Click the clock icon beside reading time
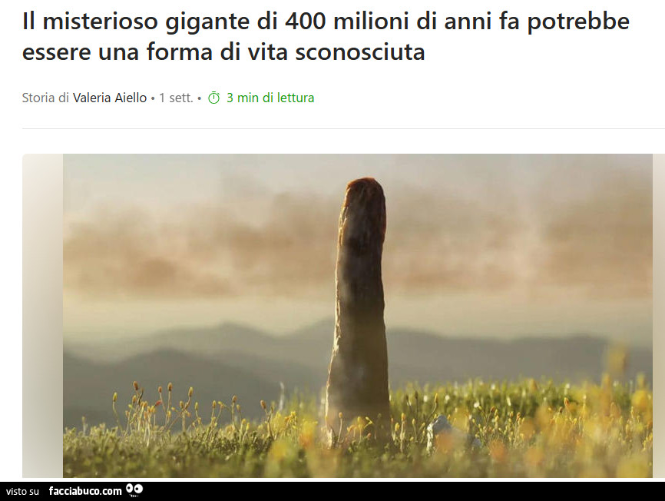665x501 pixels. click(x=214, y=98)
